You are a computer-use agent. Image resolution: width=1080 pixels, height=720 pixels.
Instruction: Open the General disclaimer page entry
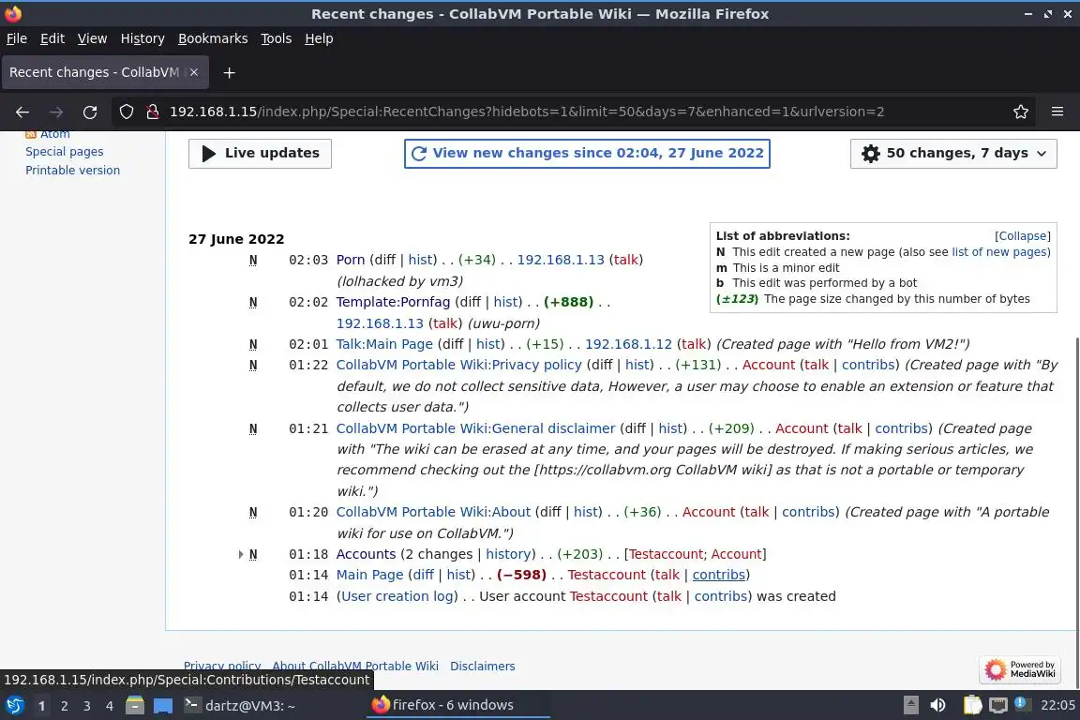pyautogui.click(x=475, y=428)
